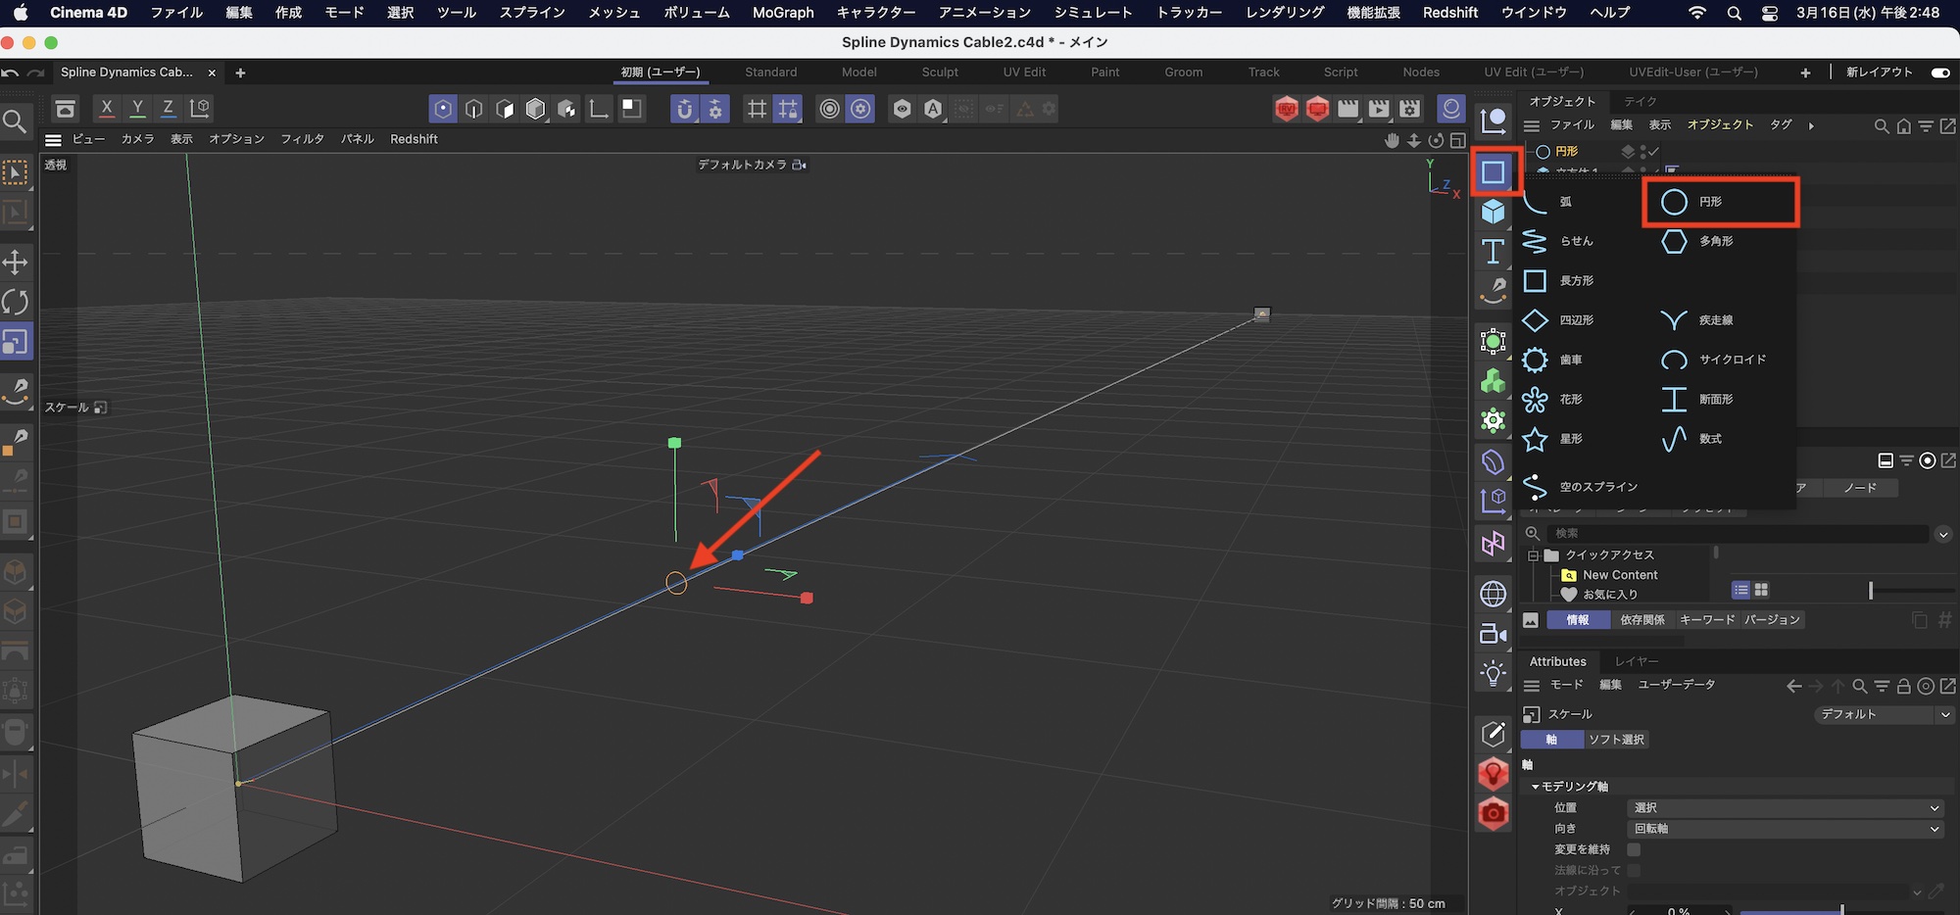Switch to the Sculpt layout tab
Viewport: 1960px width, 915px height.
click(x=939, y=72)
